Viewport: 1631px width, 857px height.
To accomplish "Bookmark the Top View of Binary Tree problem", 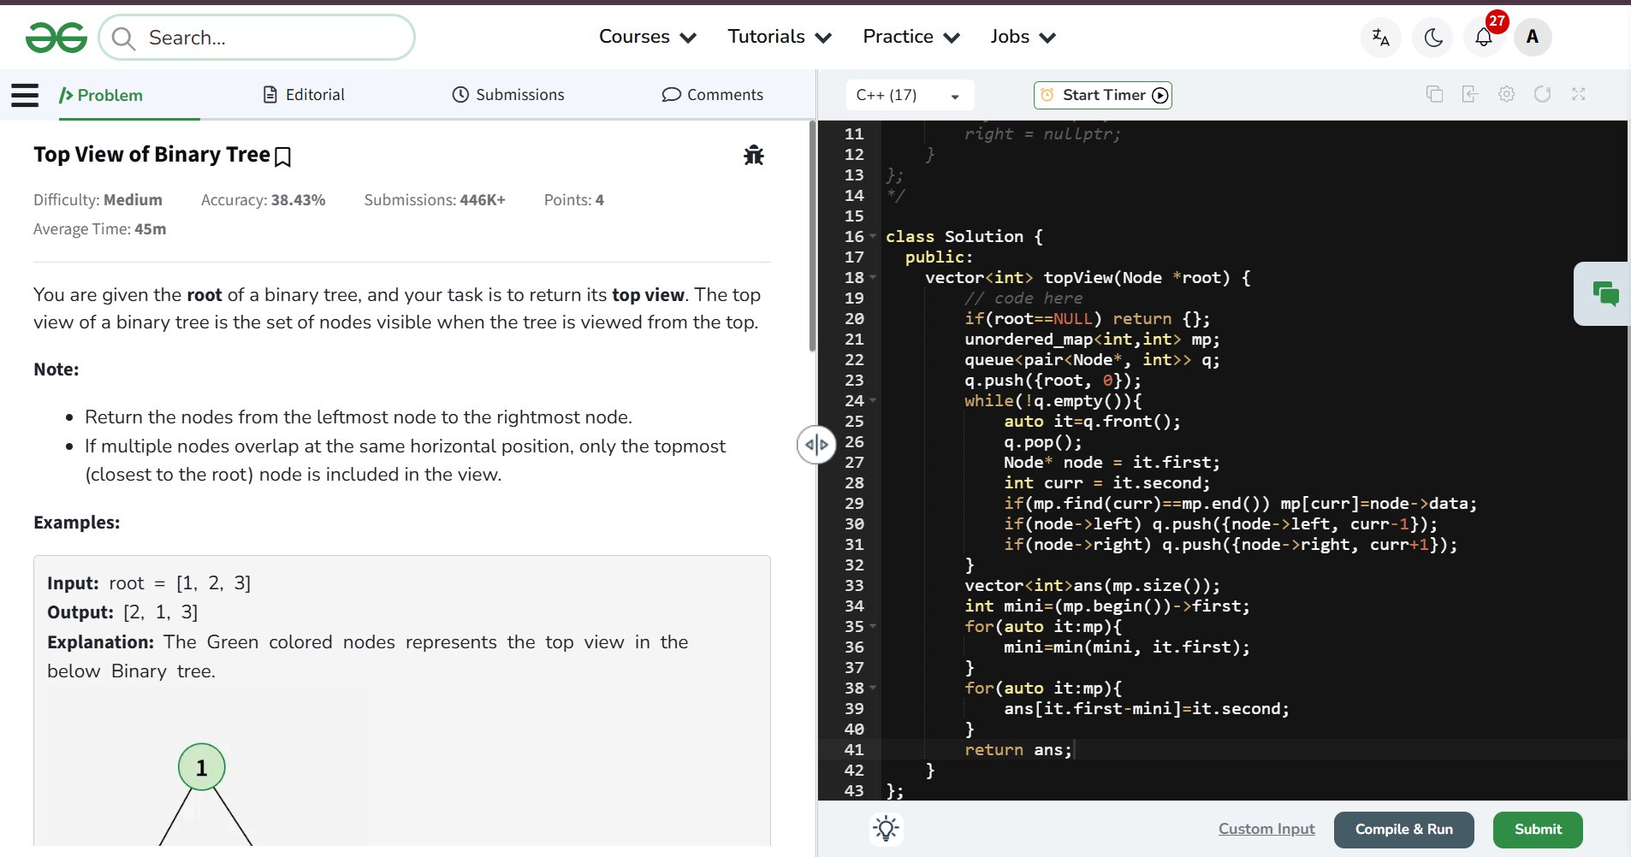I will [283, 157].
